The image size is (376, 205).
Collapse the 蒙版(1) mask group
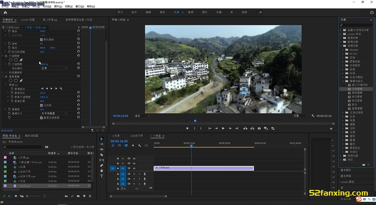click(6, 85)
